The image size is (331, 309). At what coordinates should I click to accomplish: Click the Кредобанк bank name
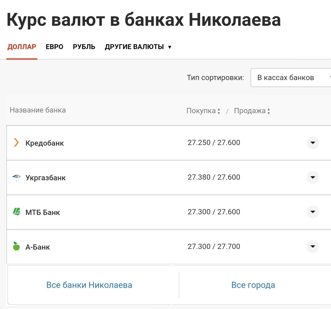coord(44,143)
